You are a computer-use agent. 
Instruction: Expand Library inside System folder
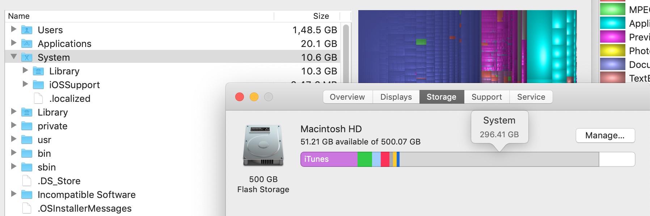[25, 70]
